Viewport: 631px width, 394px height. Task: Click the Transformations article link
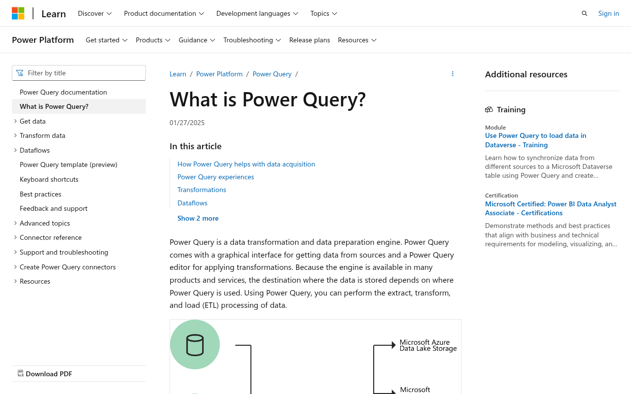tap(202, 189)
